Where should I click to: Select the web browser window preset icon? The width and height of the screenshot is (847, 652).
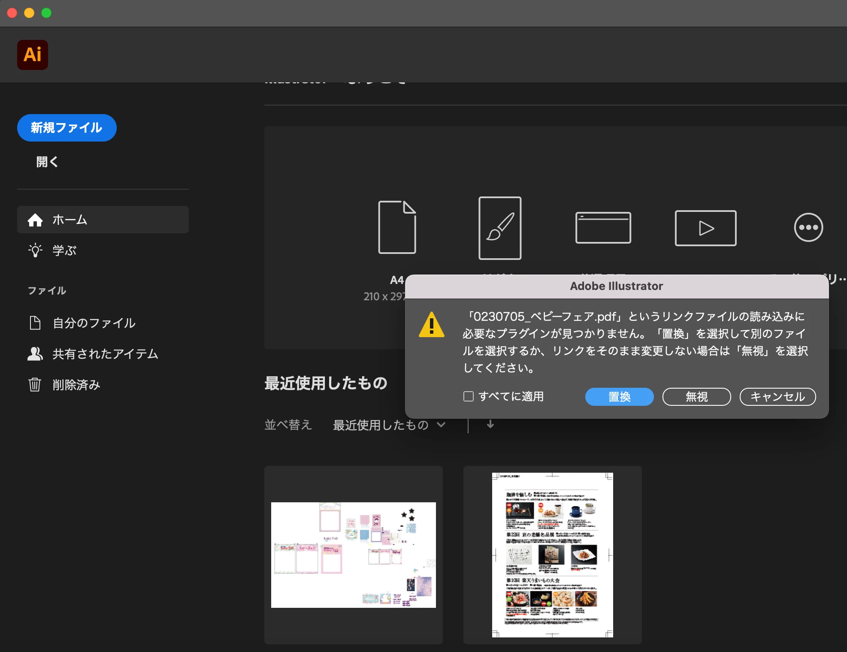[603, 228]
